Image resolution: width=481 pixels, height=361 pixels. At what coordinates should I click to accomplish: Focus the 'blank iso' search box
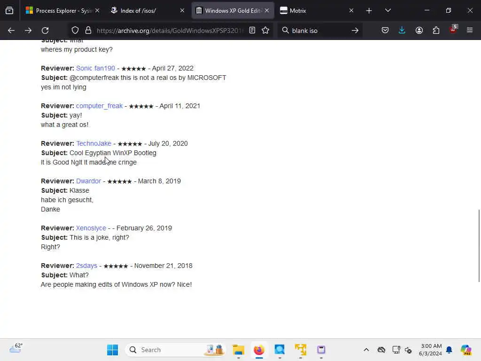point(319,31)
